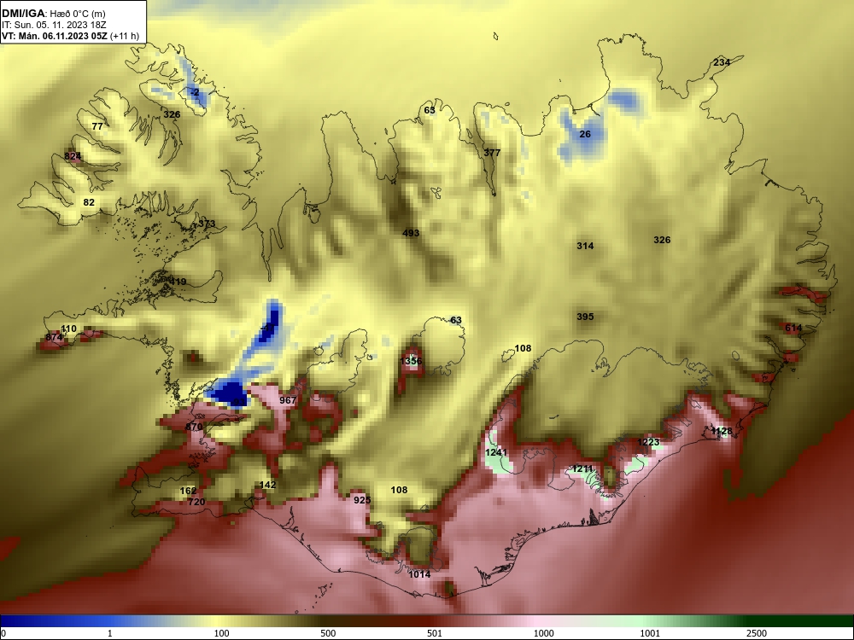Click the '824' value label
The height and width of the screenshot is (640, 854).
tap(73, 156)
